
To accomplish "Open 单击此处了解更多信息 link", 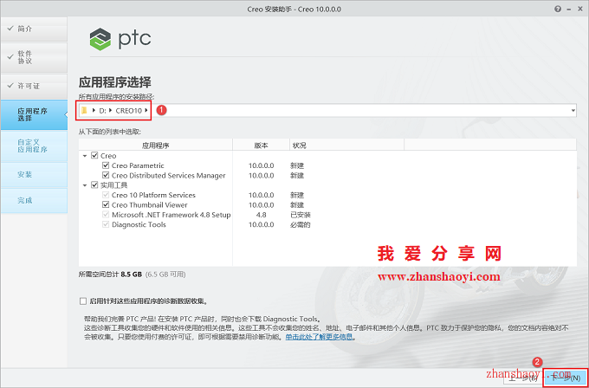I will 320,337.
